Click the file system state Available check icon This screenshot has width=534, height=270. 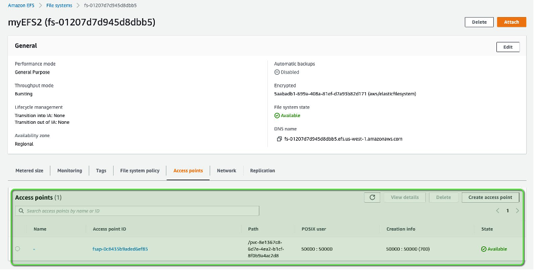point(277,116)
